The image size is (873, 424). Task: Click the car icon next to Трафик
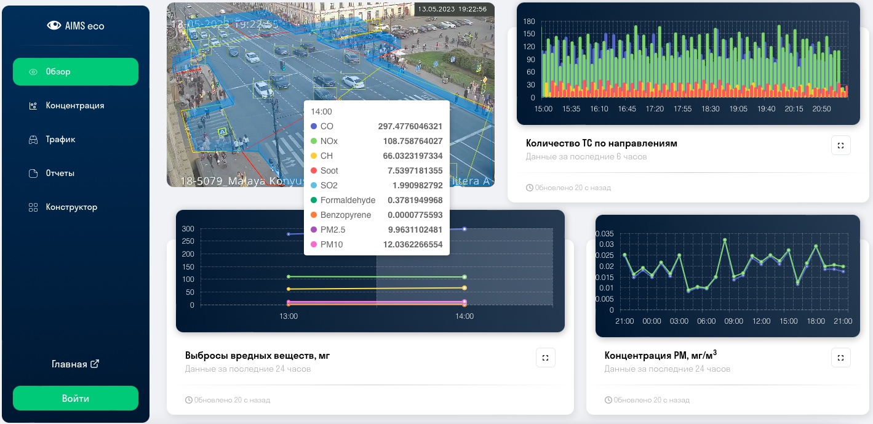click(33, 140)
